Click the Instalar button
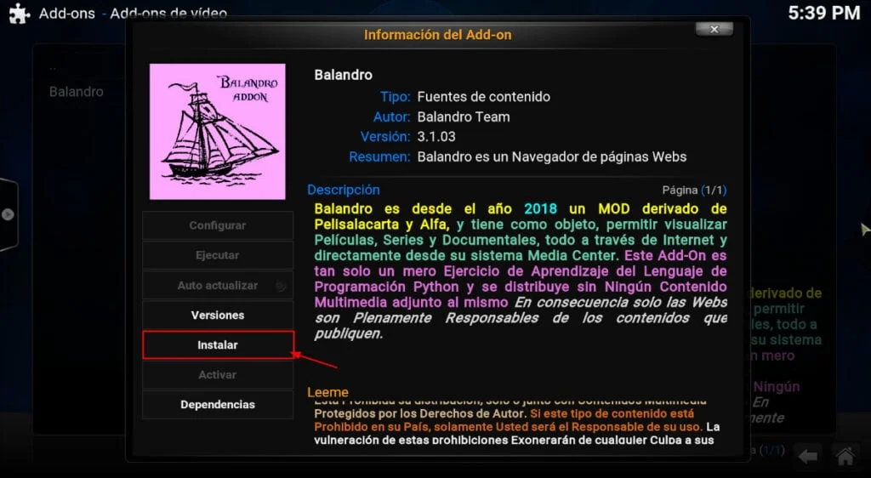Viewport: 871px width, 478px height. click(x=218, y=344)
